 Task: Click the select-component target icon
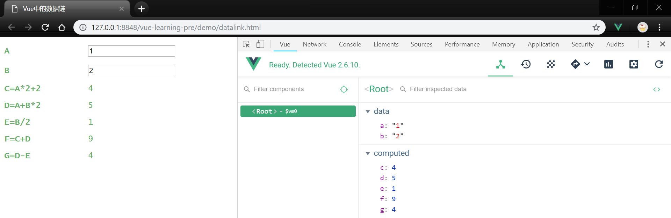coord(344,89)
